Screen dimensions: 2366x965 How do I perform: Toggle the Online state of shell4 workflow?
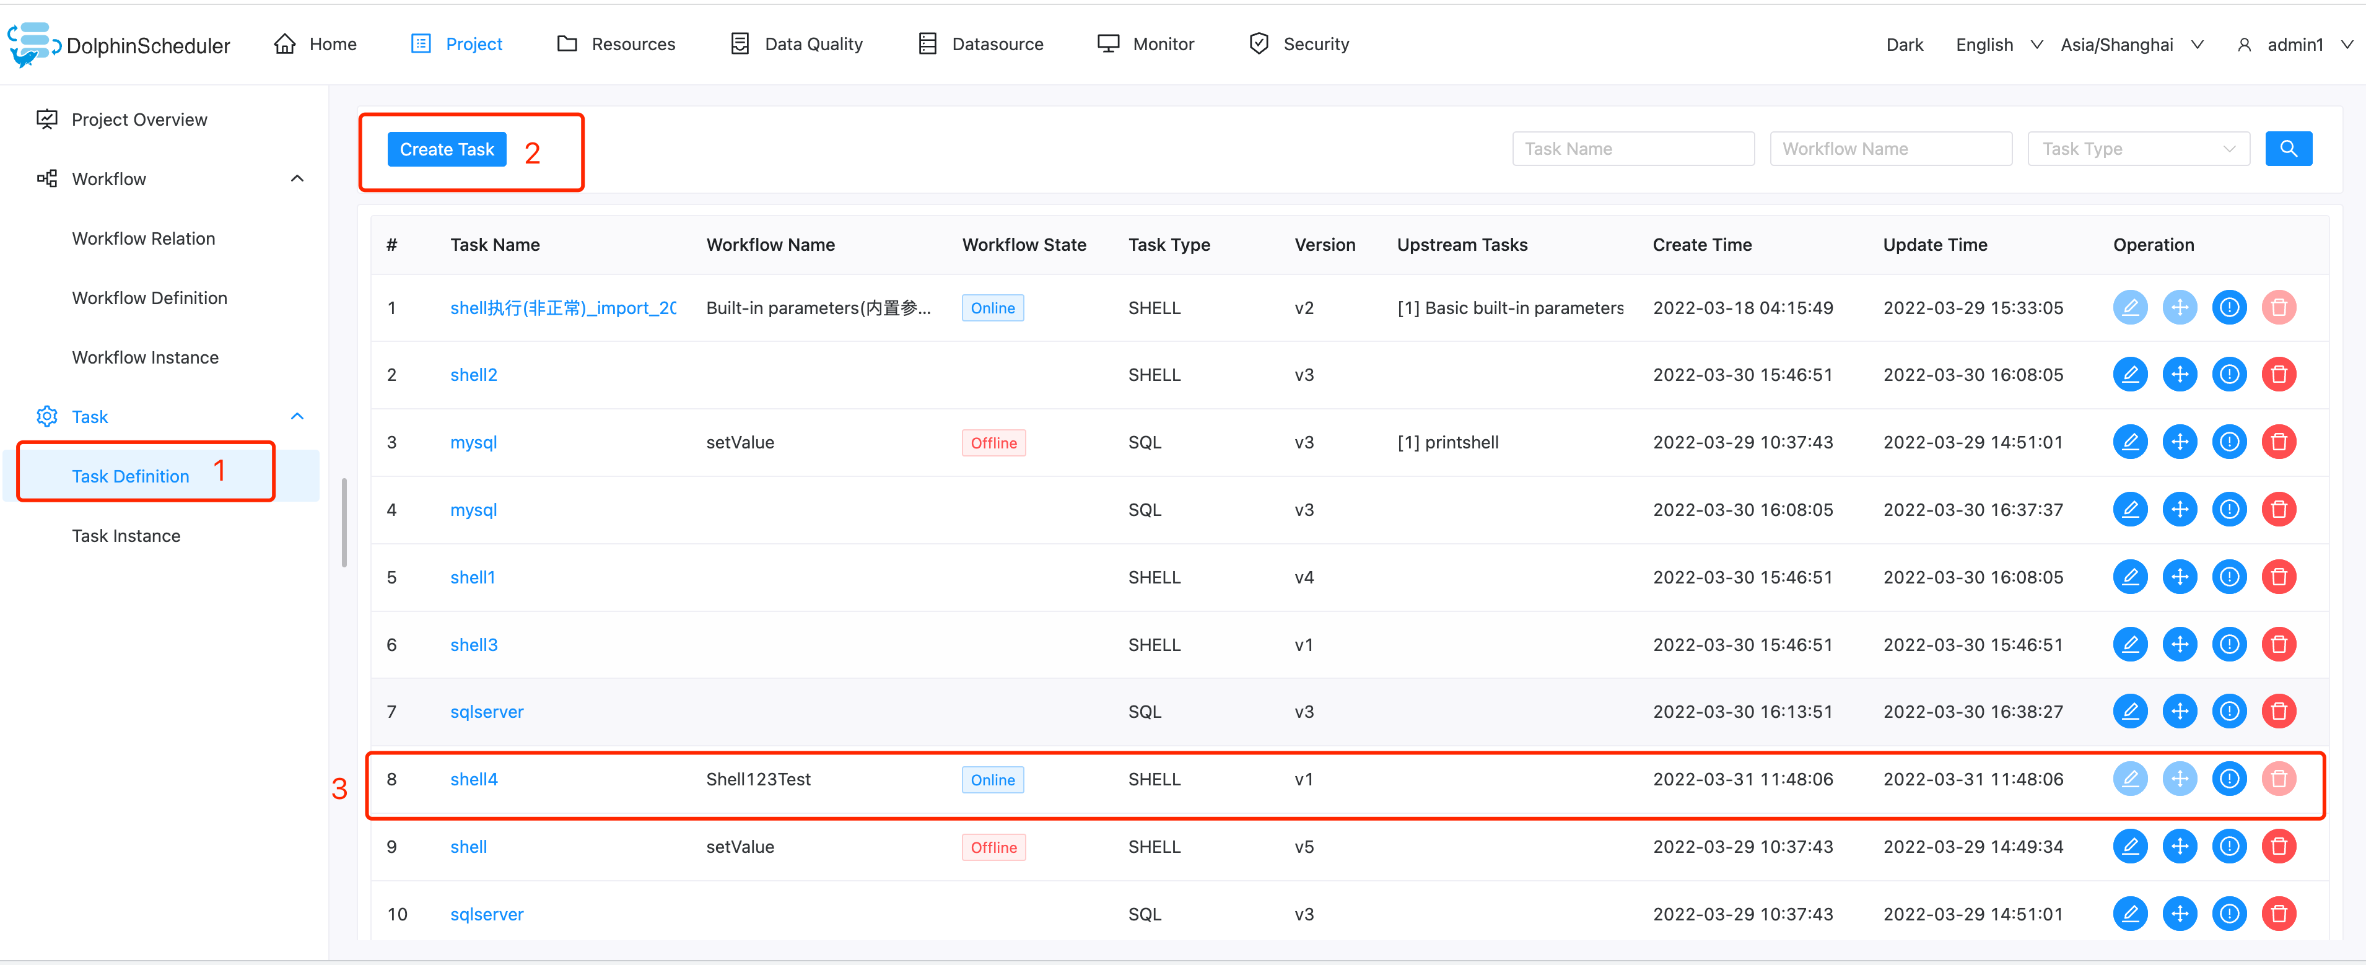coord(993,779)
